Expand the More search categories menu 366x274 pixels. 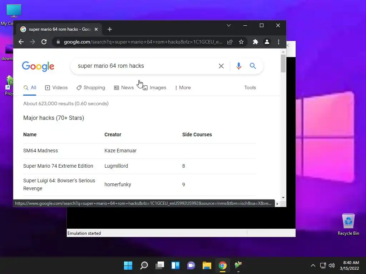tap(183, 88)
